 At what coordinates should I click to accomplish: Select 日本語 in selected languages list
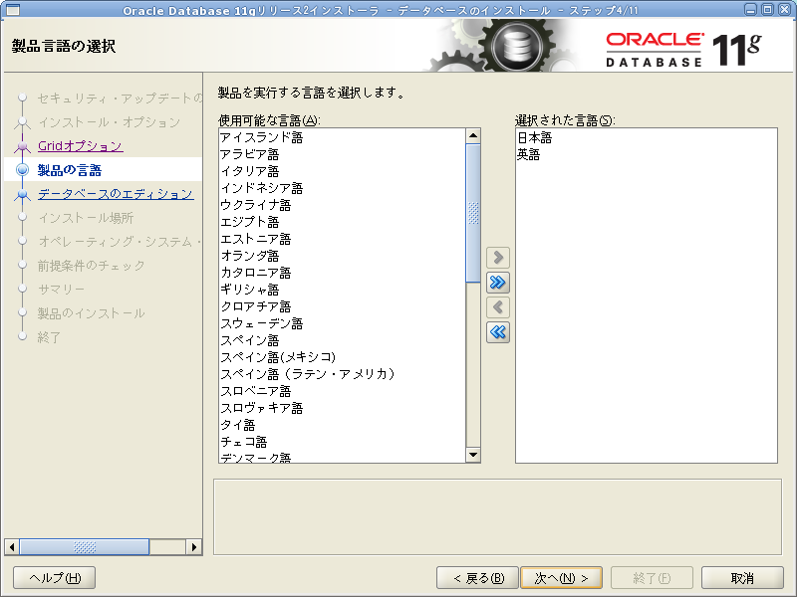646,137
